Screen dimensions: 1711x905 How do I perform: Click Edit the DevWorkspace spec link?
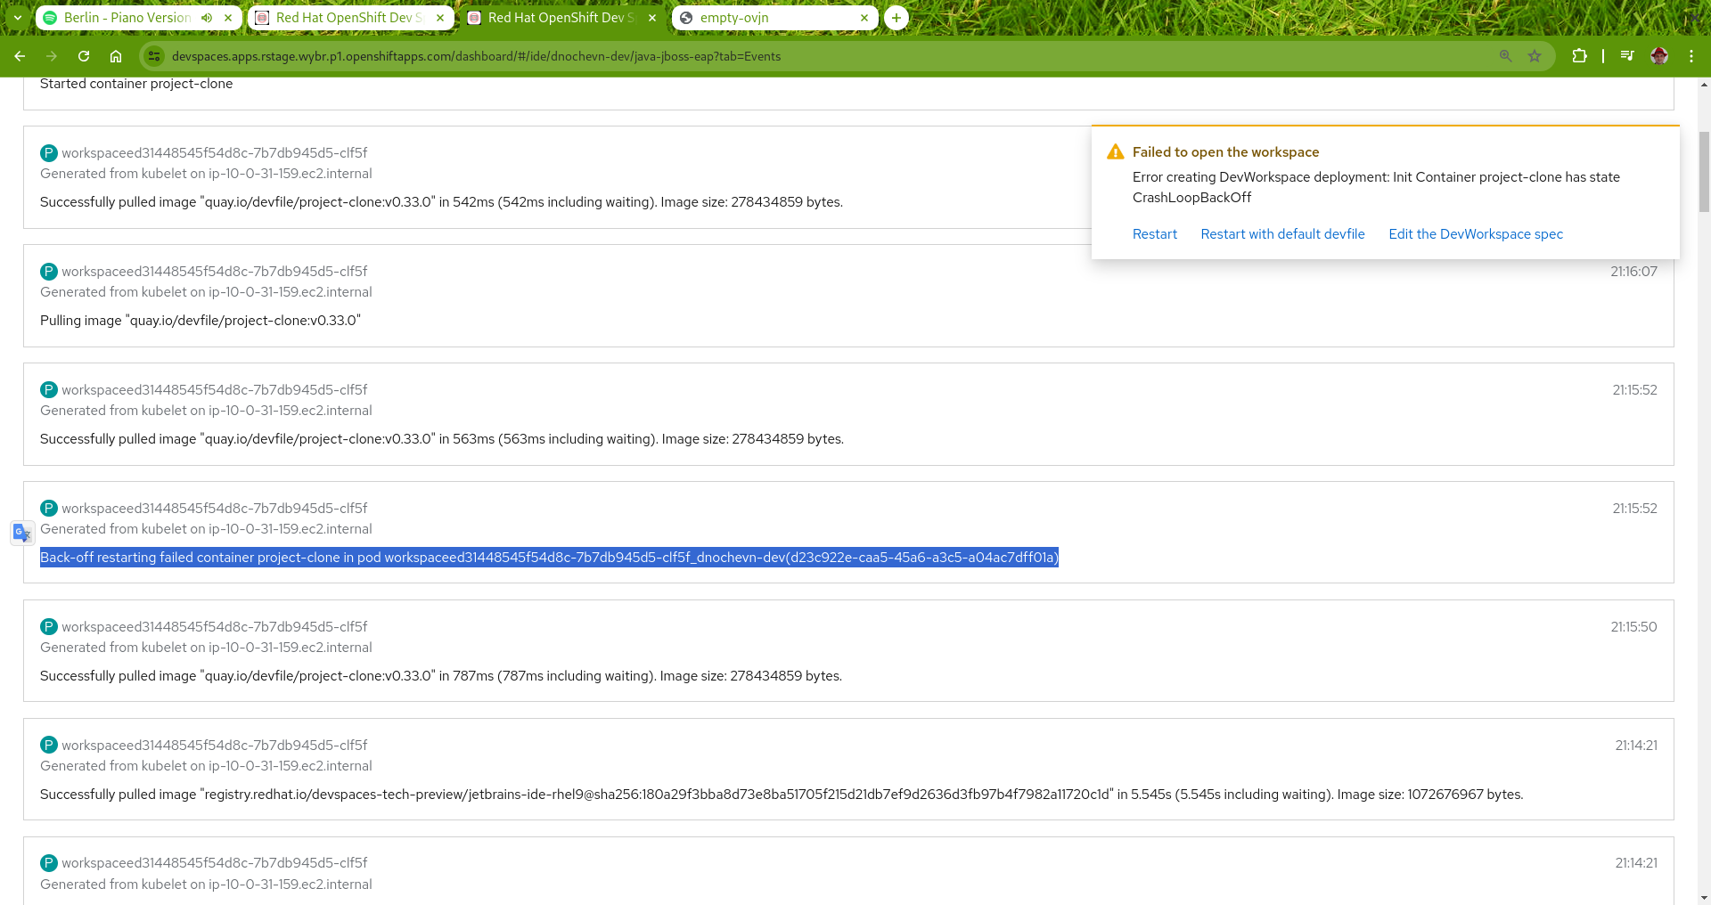[x=1476, y=234]
